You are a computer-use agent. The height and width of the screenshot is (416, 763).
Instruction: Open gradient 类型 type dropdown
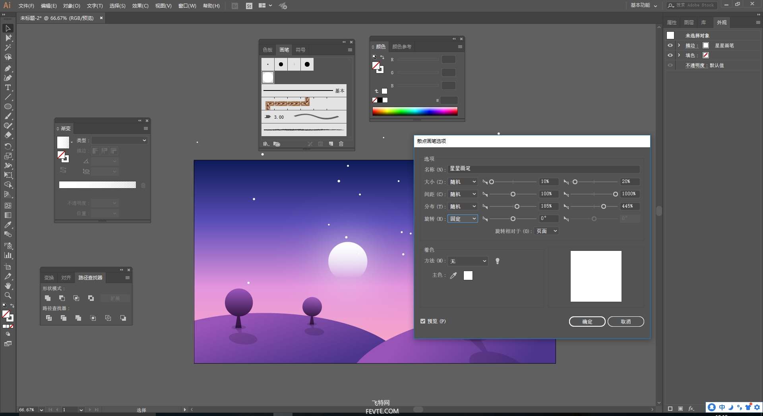(120, 141)
